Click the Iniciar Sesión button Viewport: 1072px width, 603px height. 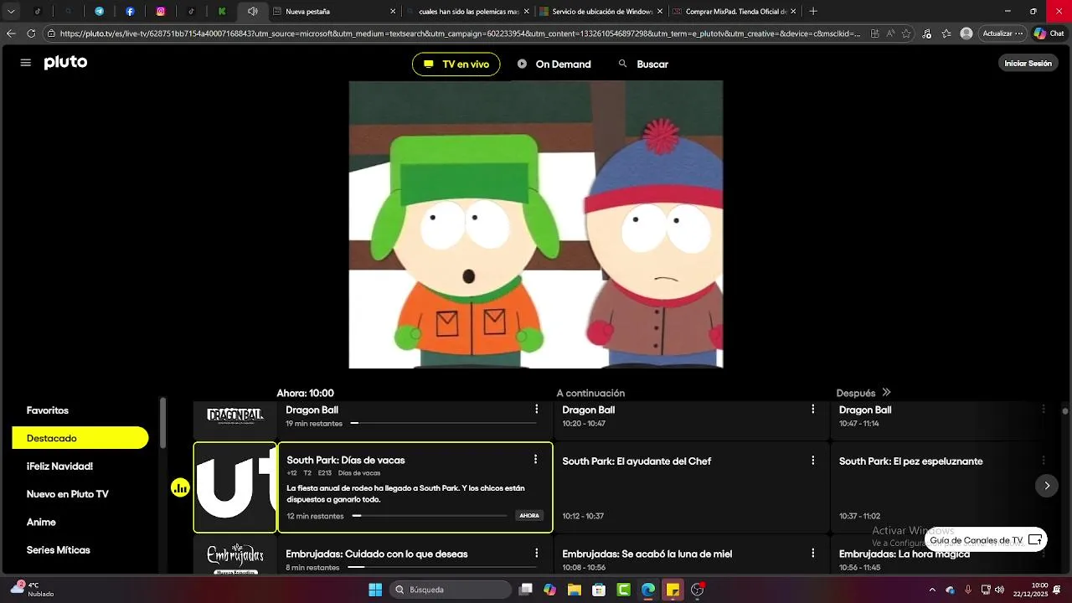coord(1028,64)
